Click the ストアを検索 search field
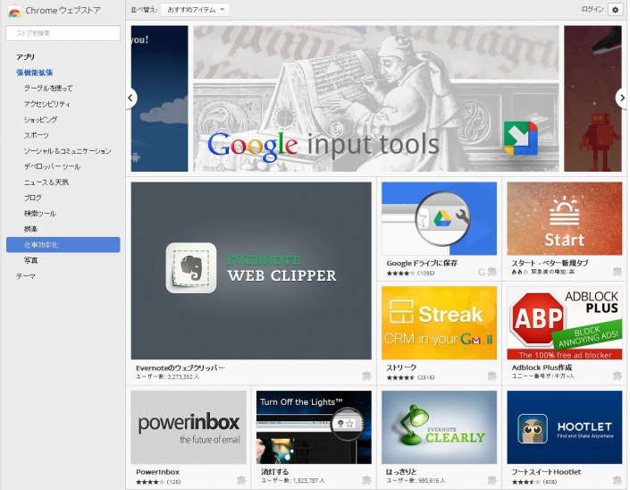 click(x=63, y=33)
